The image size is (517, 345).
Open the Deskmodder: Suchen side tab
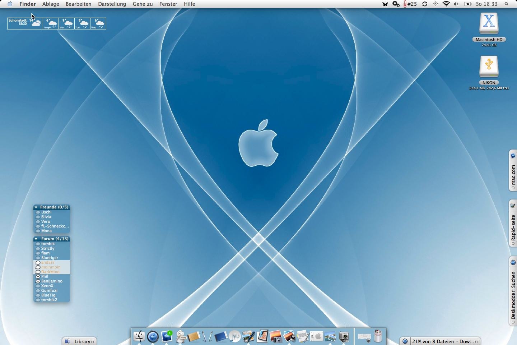[513, 291]
